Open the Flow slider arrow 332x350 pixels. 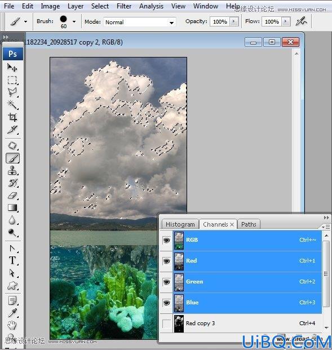[286, 21]
